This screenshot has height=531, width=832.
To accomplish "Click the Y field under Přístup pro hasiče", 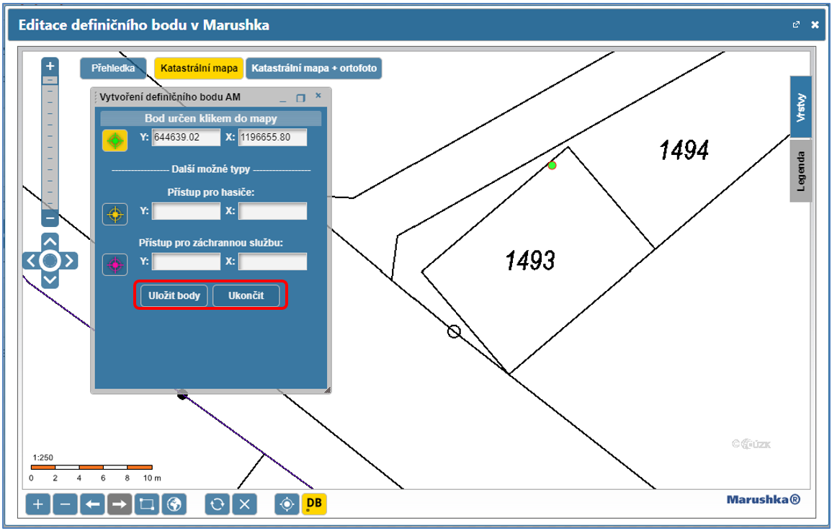I will tap(186, 211).
